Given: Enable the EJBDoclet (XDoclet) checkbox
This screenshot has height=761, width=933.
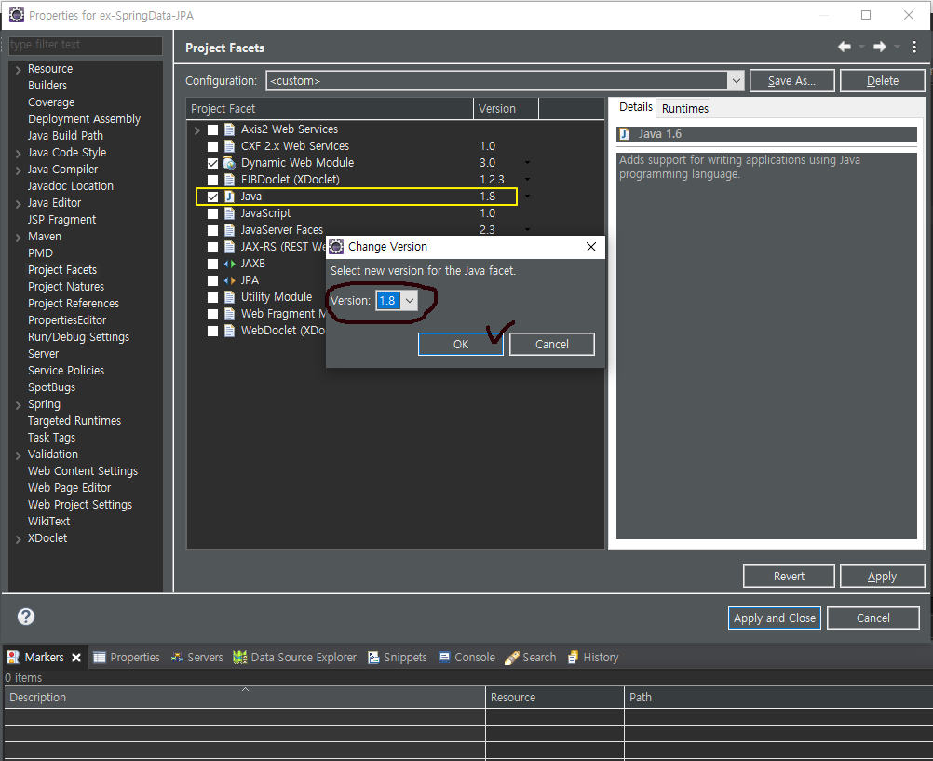Looking at the screenshot, I should click(x=212, y=179).
